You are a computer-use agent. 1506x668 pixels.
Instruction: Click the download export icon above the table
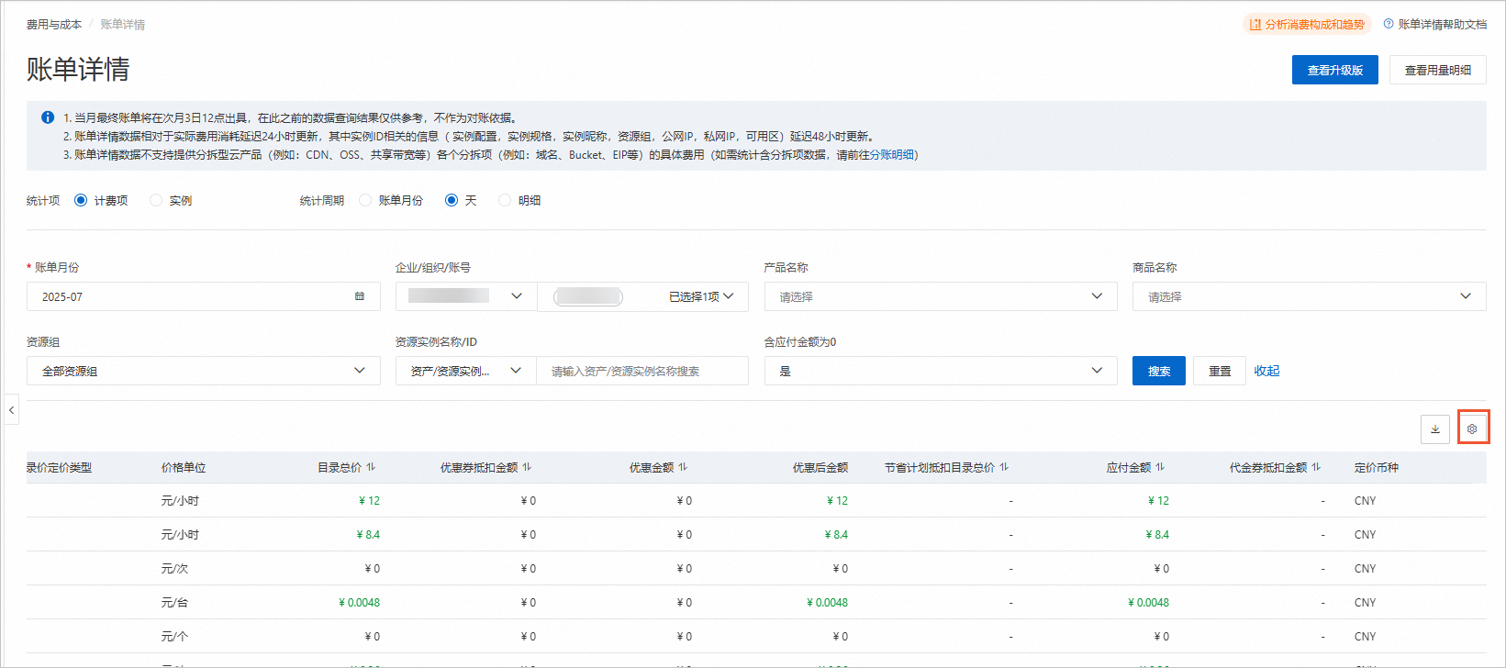click(1435, 429)
